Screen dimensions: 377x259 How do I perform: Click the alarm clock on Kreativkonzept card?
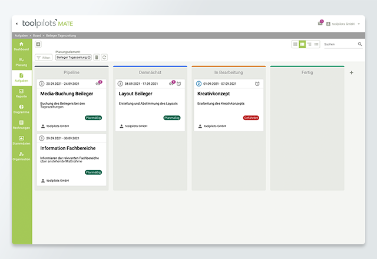point(257,84)
